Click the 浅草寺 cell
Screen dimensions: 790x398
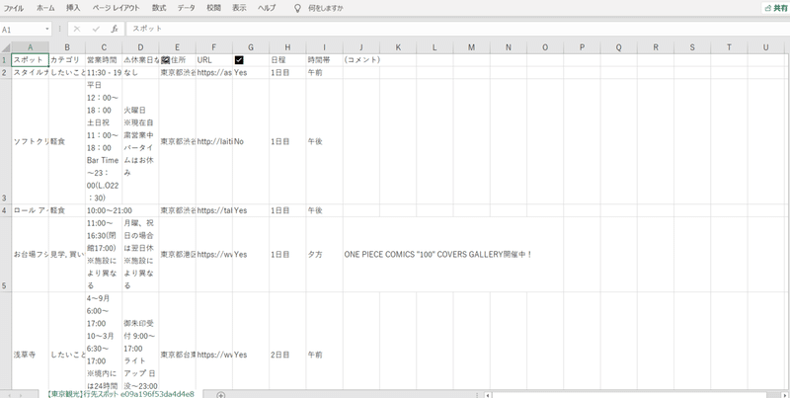click(31, 341)
